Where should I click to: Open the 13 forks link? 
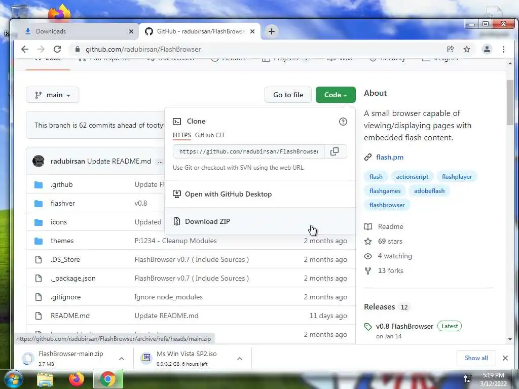click(x=391, y=270)
